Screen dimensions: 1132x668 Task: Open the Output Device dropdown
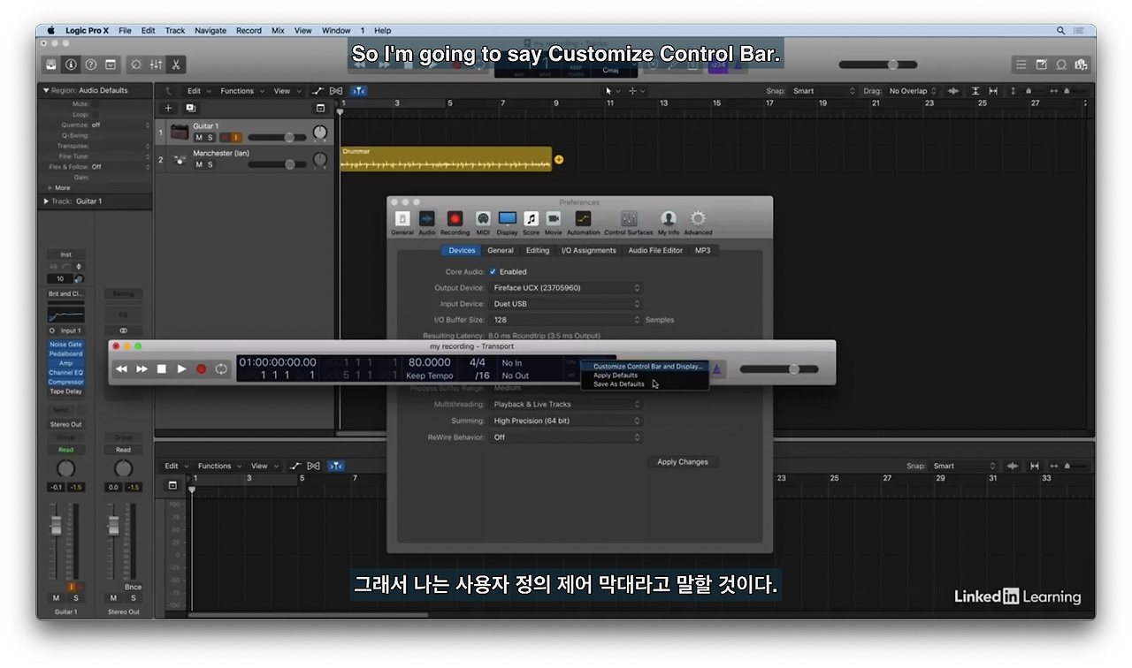[566, 287]
